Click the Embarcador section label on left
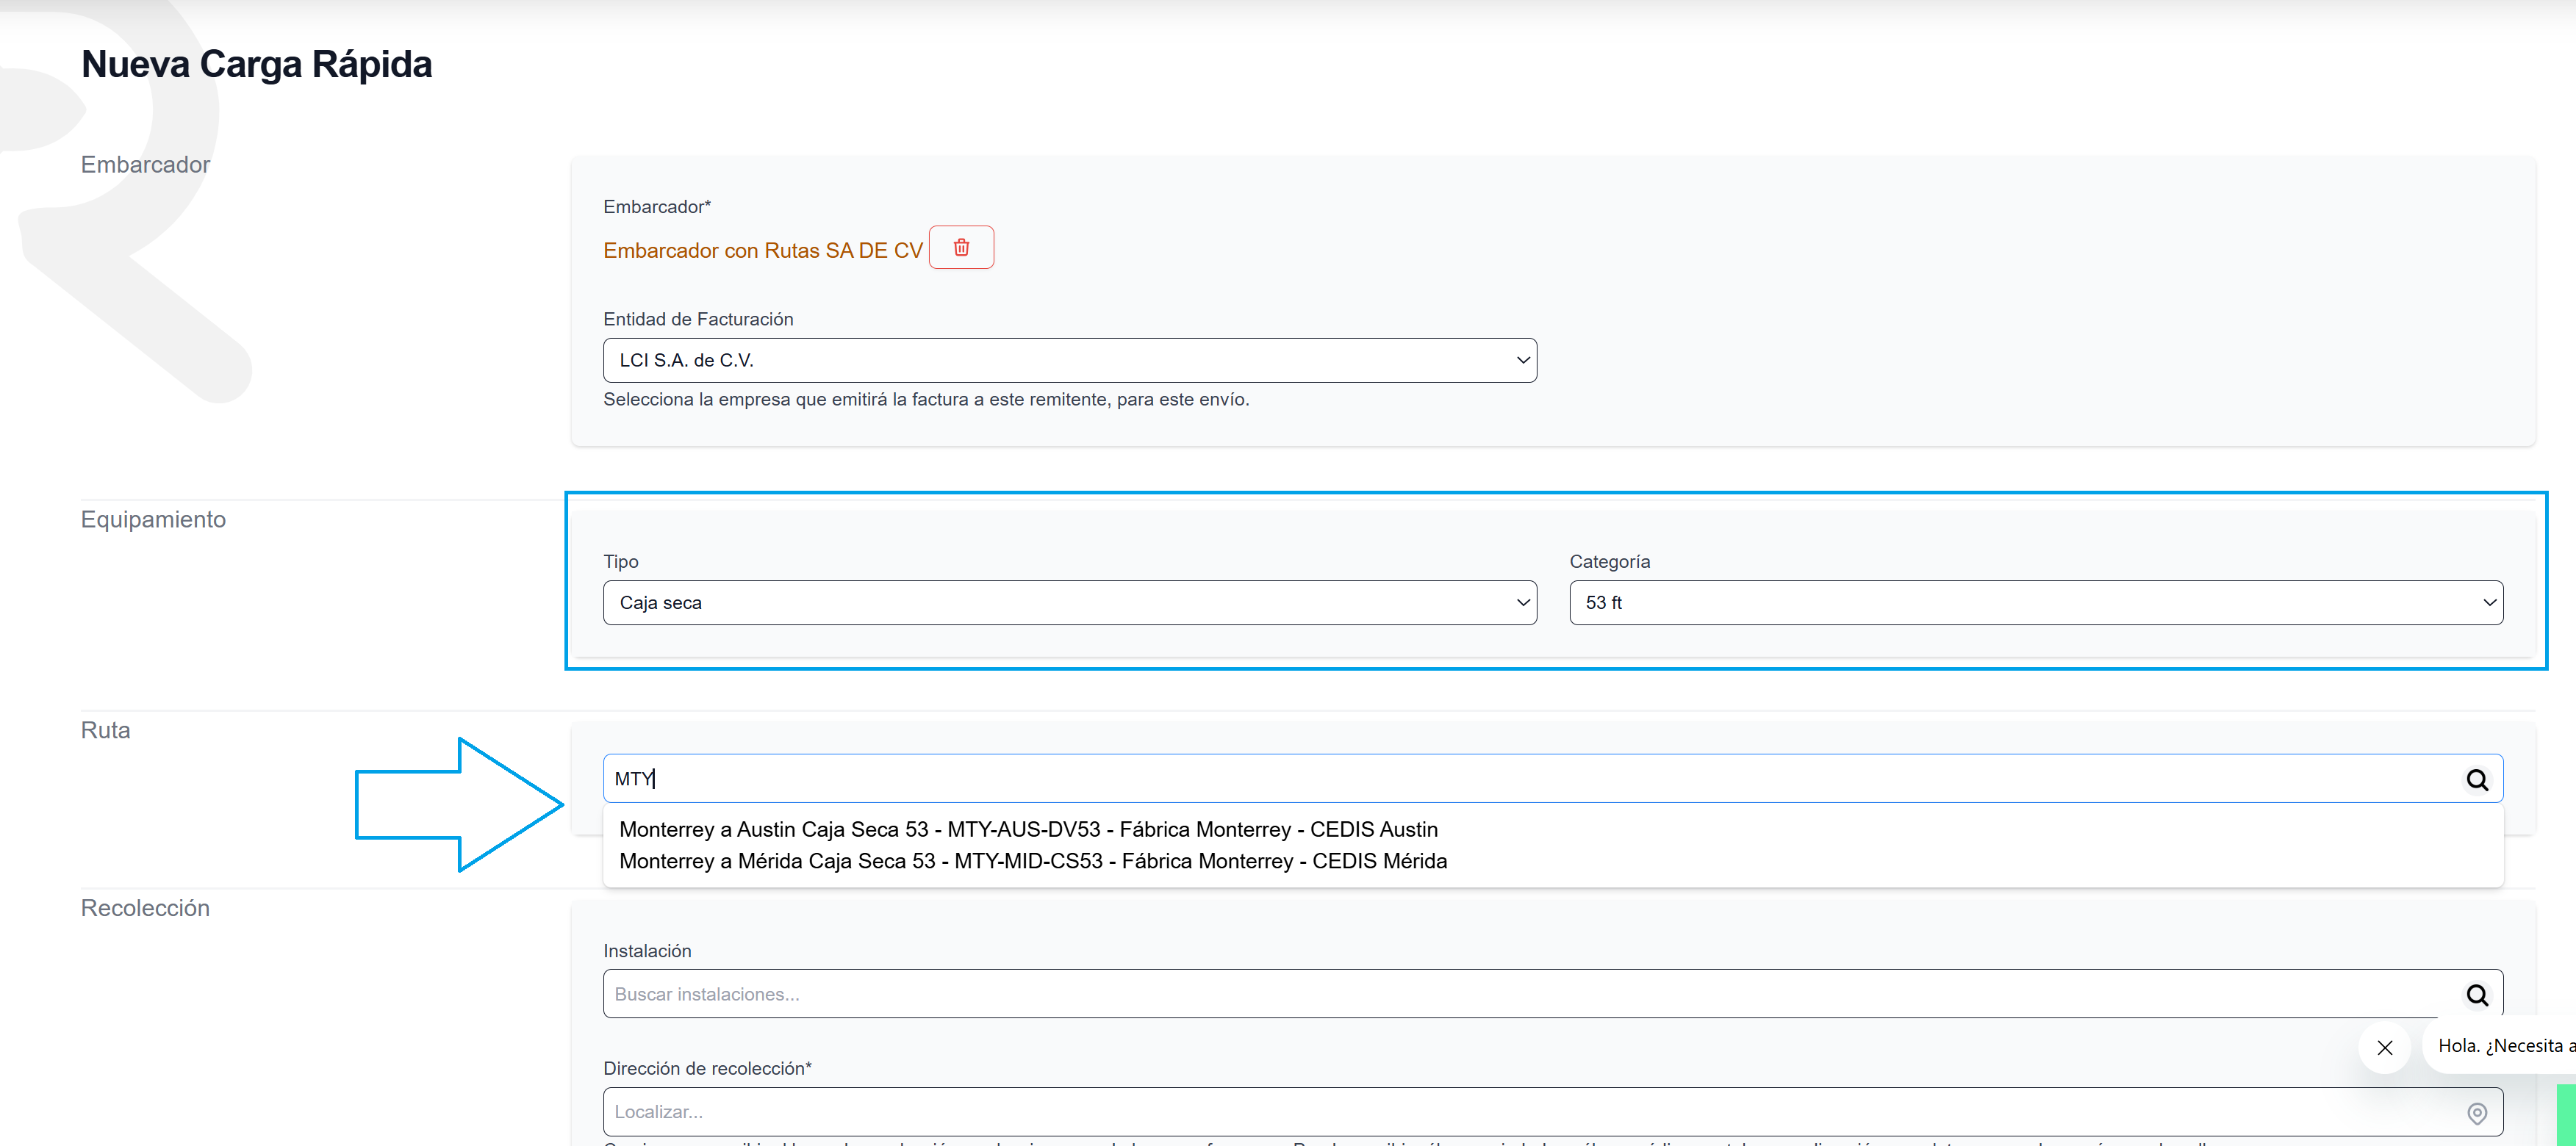This screenshot has height=1146, width=2576. point(145,165)
